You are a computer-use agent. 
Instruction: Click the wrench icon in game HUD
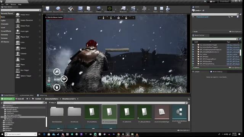coord(57,72)
